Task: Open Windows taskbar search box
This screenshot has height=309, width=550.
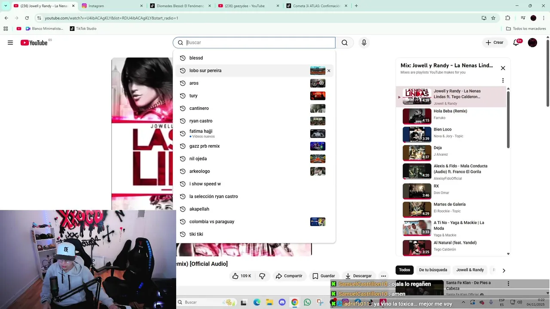Action: 206,303
